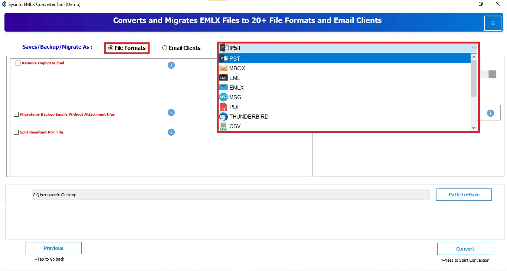507x271 pixels.
Task: Minimize the Sysinfo EMLX Converter window
Action: point(464,4)
